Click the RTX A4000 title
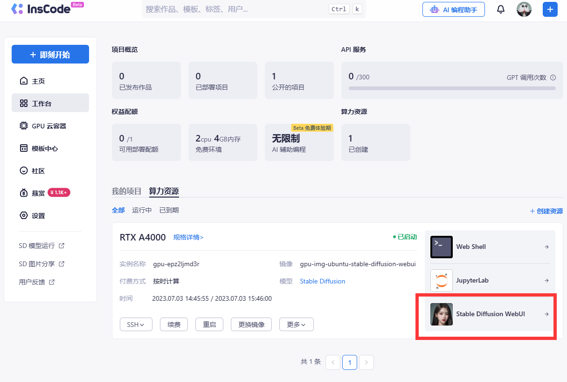 point(143,237)
